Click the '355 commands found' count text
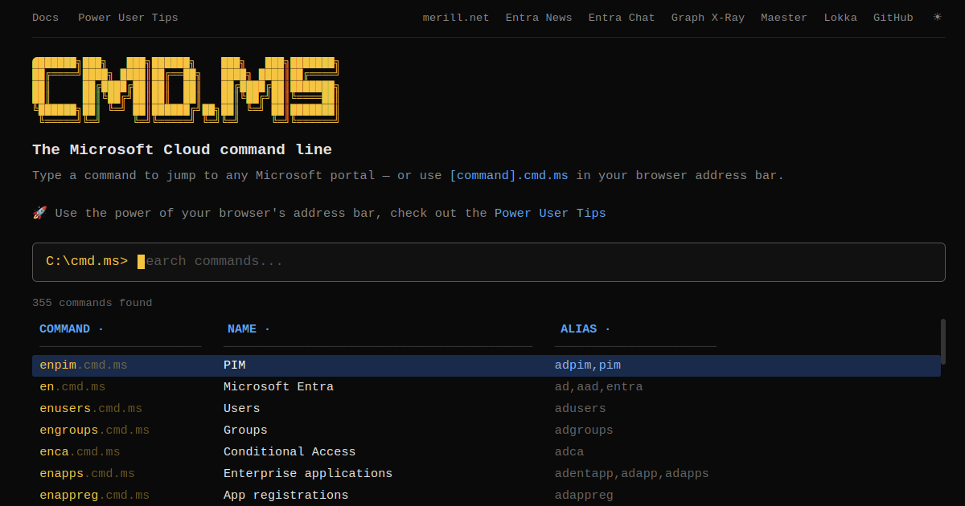The image size is (965, 506). click(x=92, y=303)
